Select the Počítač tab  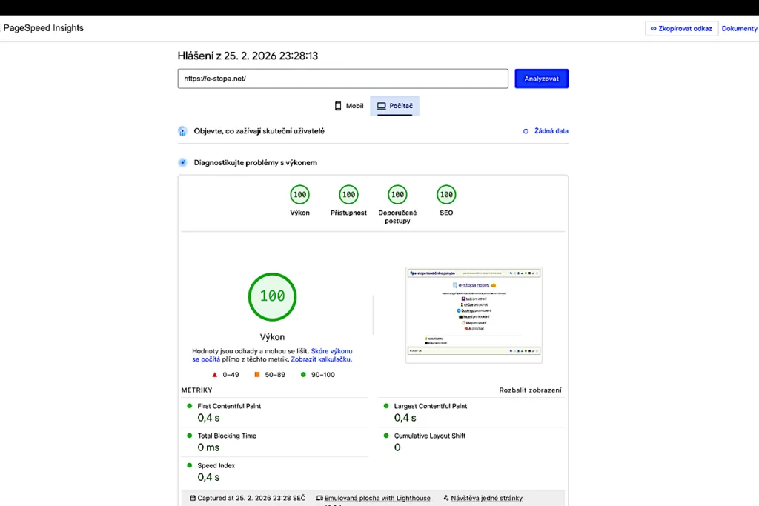pos(394,105)
